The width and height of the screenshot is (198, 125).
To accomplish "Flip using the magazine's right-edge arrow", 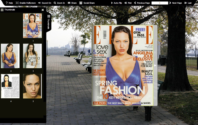I will pyautogui.click(x=155, y=65).
